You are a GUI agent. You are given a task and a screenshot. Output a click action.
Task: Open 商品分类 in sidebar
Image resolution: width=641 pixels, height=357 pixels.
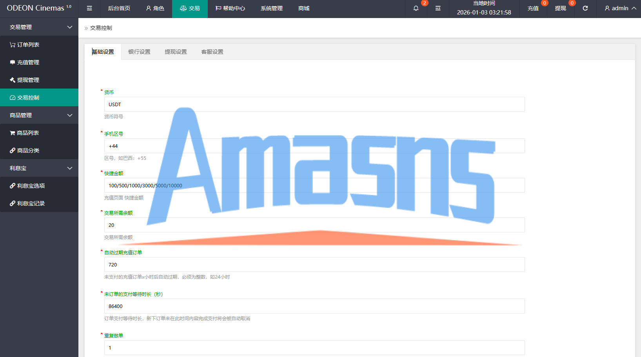(39, 150)
